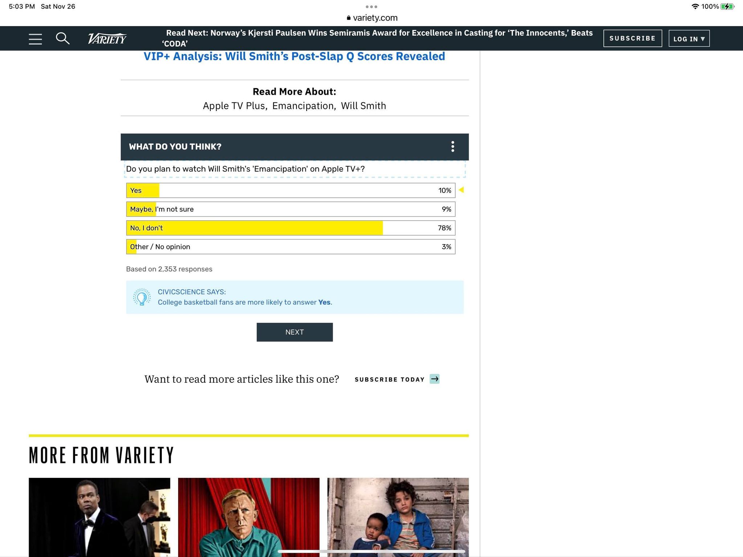Open the Will Smith tag link
Image resolution: width=743 pixels, height=557 pixels.
(x=364, y=106)
